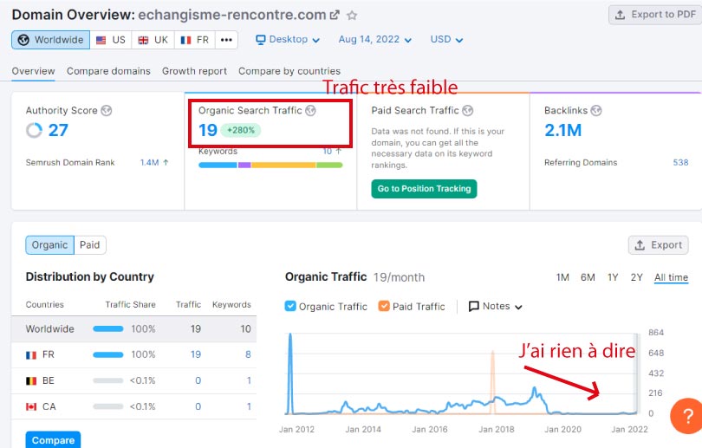Select 6M time range
The width and height of the screenshot is (702, 448).
[x=588, y=277]
